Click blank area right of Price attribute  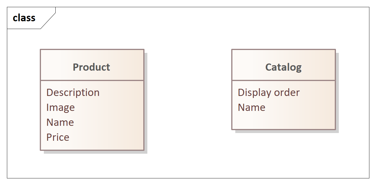106,137
